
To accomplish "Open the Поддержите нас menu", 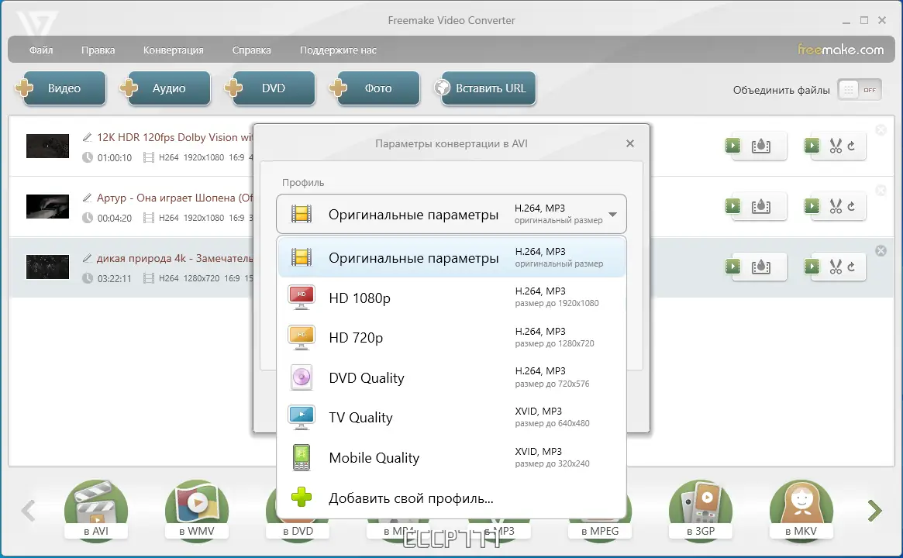I will pyautogui.click(x=338, y=50).
